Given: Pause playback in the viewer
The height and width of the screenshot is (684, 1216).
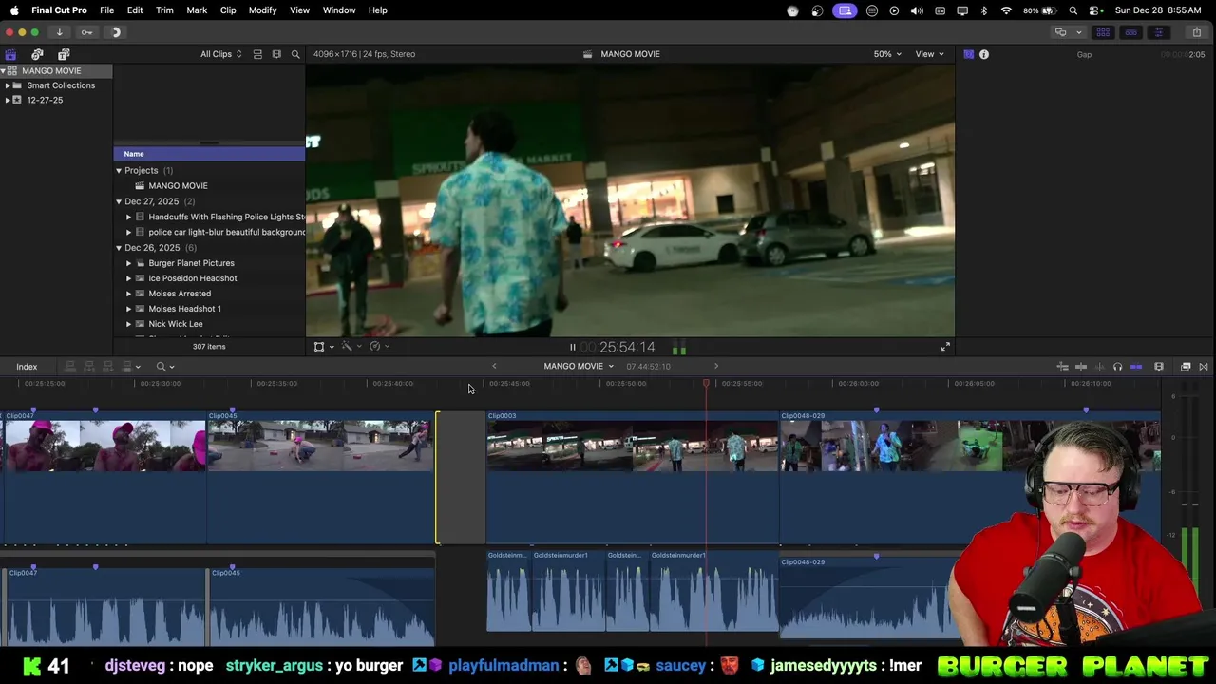Looking at the screenshot, I should [x=572, y=347].
